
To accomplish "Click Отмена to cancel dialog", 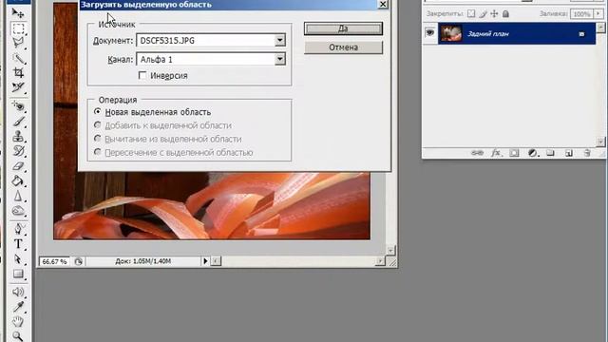I will 343,47.
